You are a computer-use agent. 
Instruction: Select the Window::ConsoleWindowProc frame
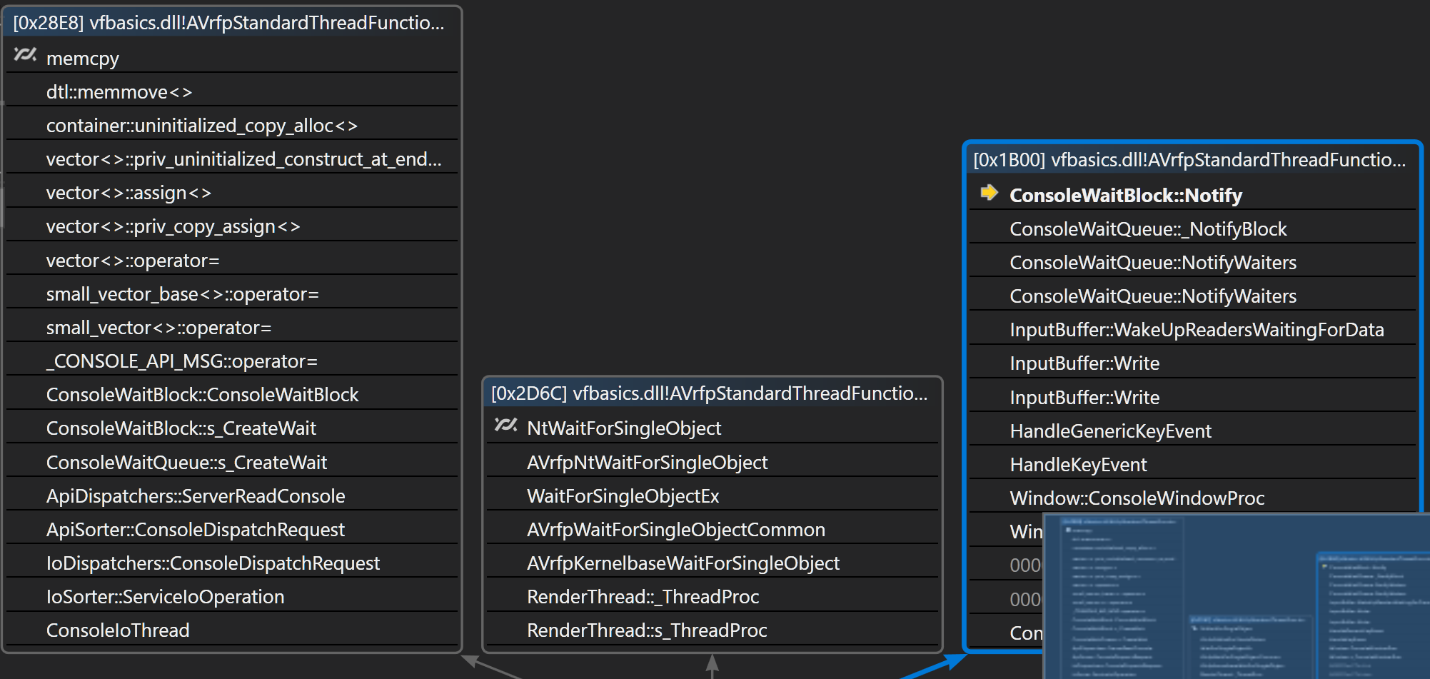(x=1192, y=498)
